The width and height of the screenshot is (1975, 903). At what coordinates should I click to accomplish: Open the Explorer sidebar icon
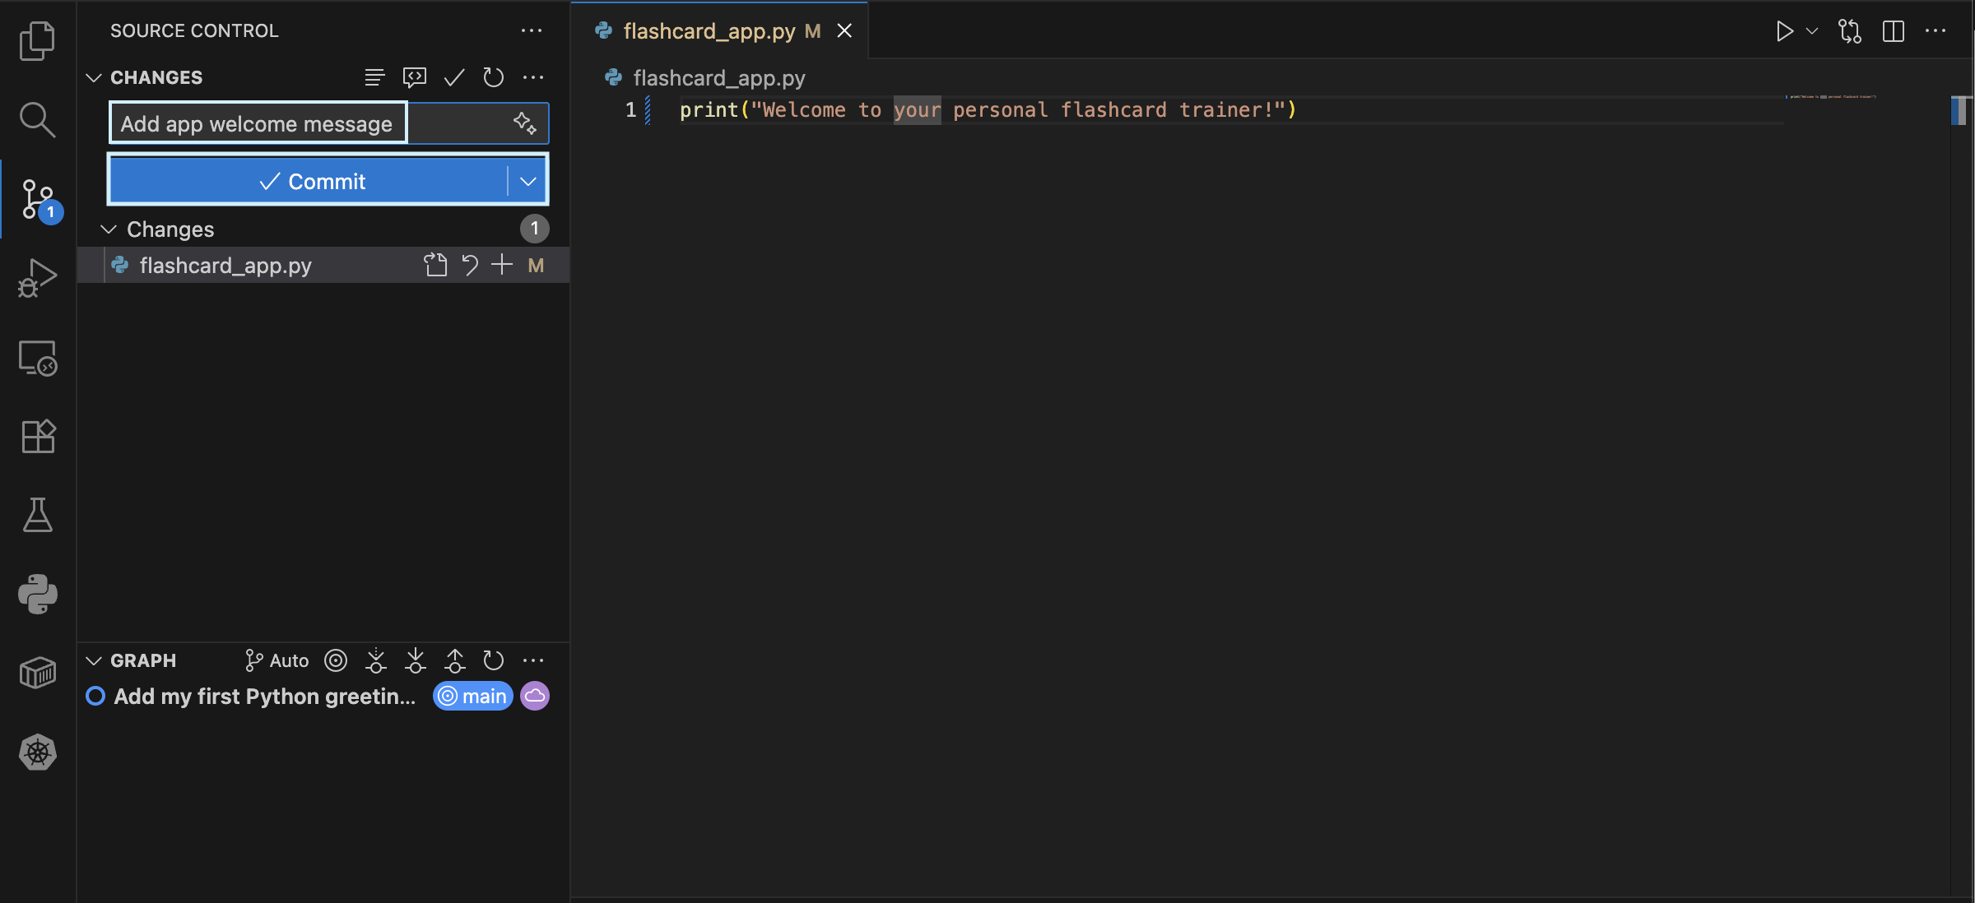[37, 40]
